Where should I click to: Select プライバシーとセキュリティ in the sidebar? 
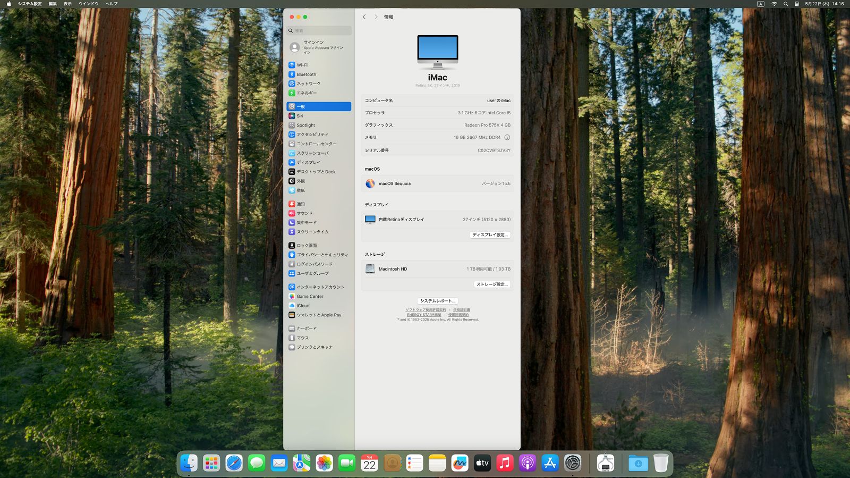click(319, 255)
